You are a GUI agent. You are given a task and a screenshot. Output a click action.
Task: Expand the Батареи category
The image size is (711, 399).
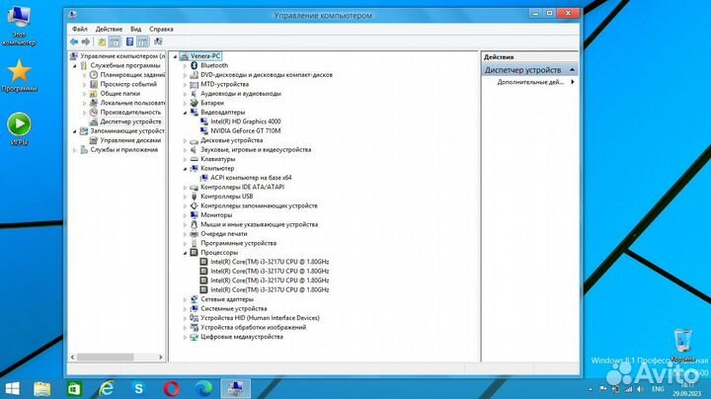185,103
